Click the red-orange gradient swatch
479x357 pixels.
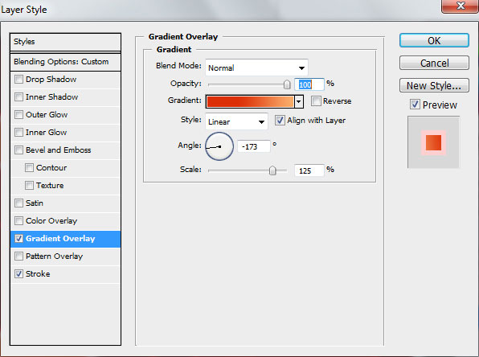click(250, 101)
